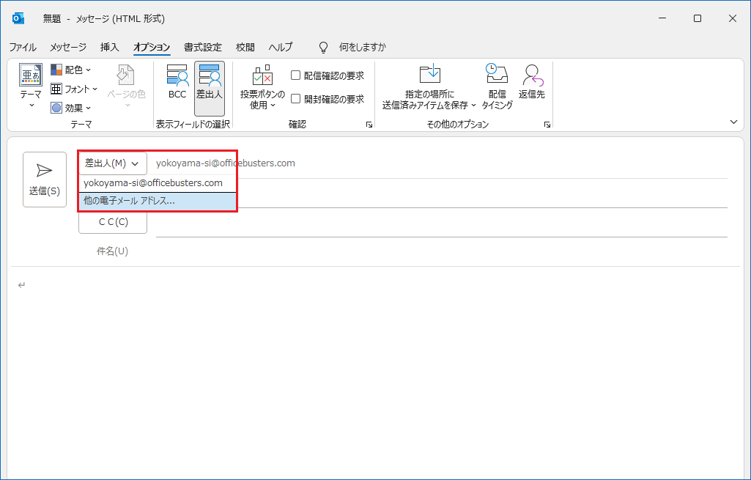Open the 配色 colors dropdown

tap(71, 70)
